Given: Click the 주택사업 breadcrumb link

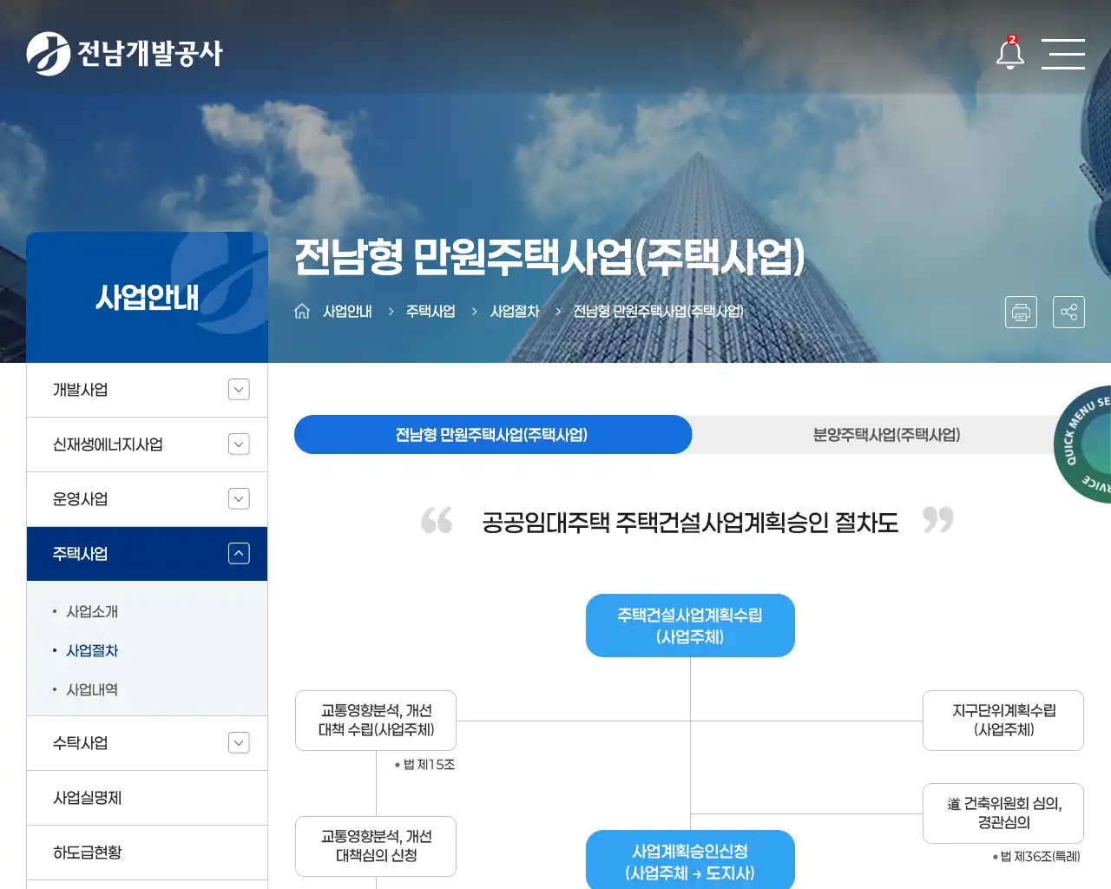Looking at the screenshot, I should [x=431, y=311].
